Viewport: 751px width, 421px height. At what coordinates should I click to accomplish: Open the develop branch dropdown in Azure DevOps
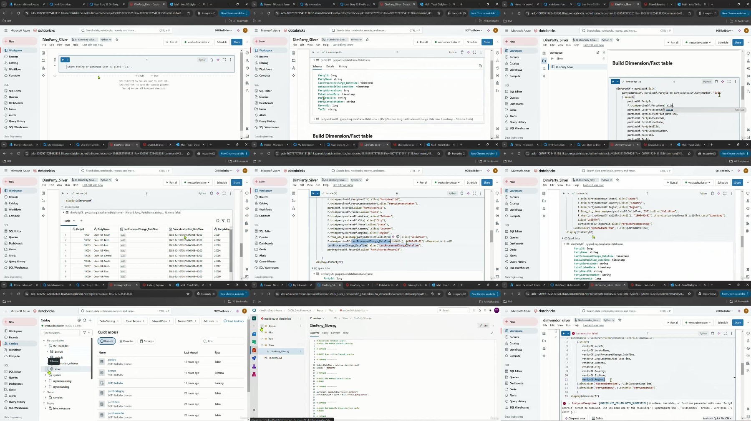(x=317, y=318)
